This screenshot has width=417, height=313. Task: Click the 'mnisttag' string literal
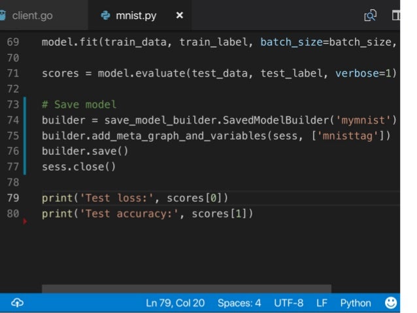[348, 136]
